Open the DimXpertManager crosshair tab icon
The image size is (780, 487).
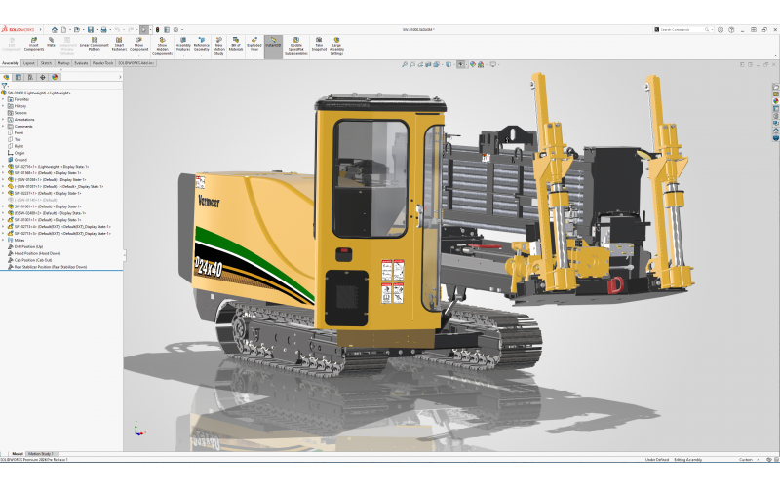pyautogui.click(x=42, y=77)
